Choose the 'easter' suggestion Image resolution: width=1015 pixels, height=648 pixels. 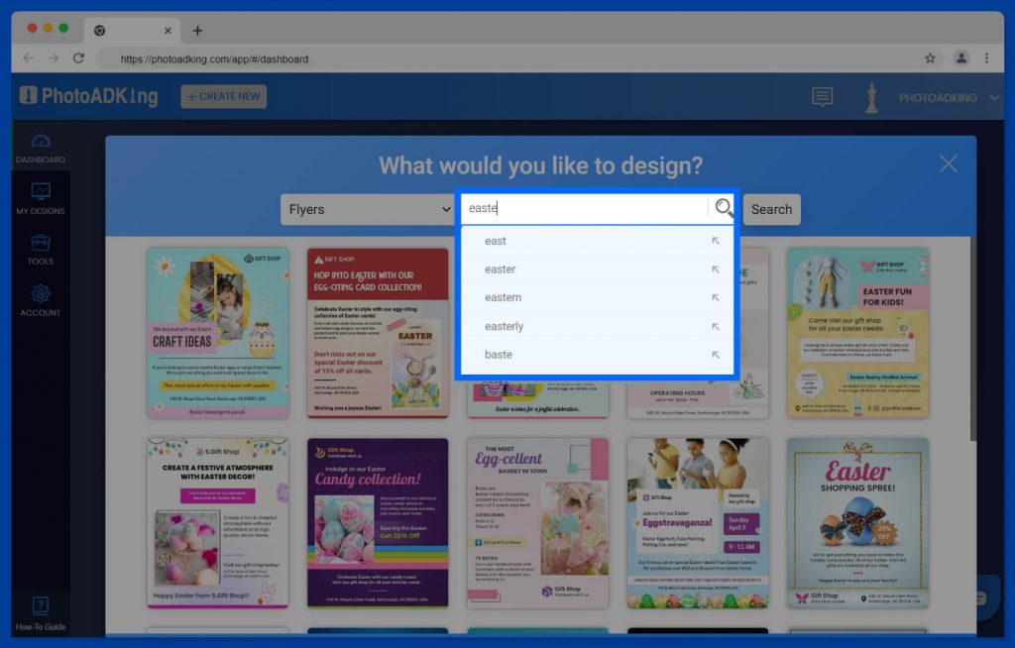pyautogui.click(x=598, y=270)
